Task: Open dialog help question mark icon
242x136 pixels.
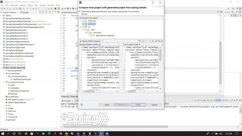Action: click(82, 105)
